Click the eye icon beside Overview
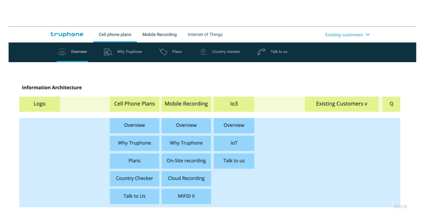The width and height of the screenshot is (426, 218). coord(62,52)
